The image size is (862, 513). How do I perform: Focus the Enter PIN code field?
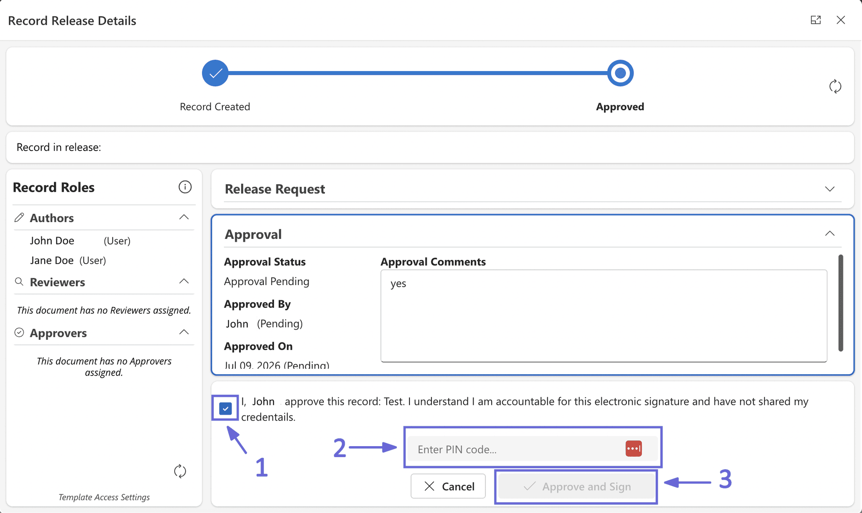point(532,449)
